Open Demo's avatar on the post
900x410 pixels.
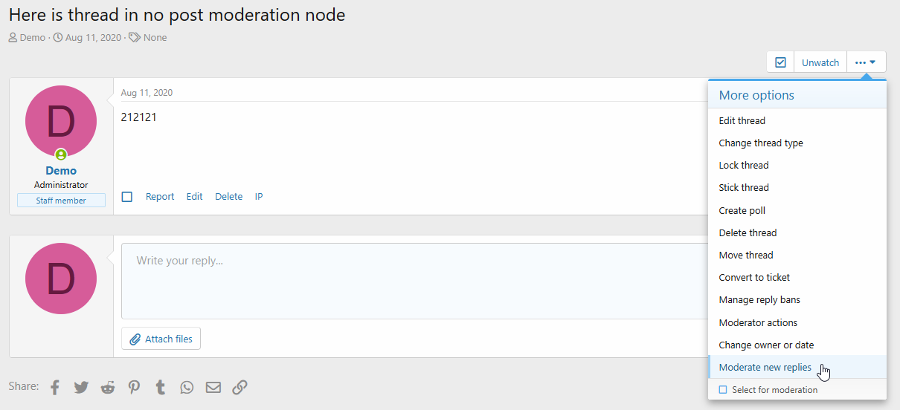pos(61,121)
